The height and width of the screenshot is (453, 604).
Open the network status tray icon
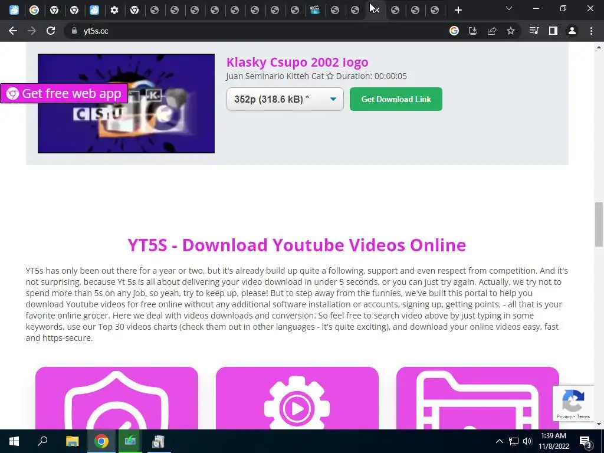[514, 441]
